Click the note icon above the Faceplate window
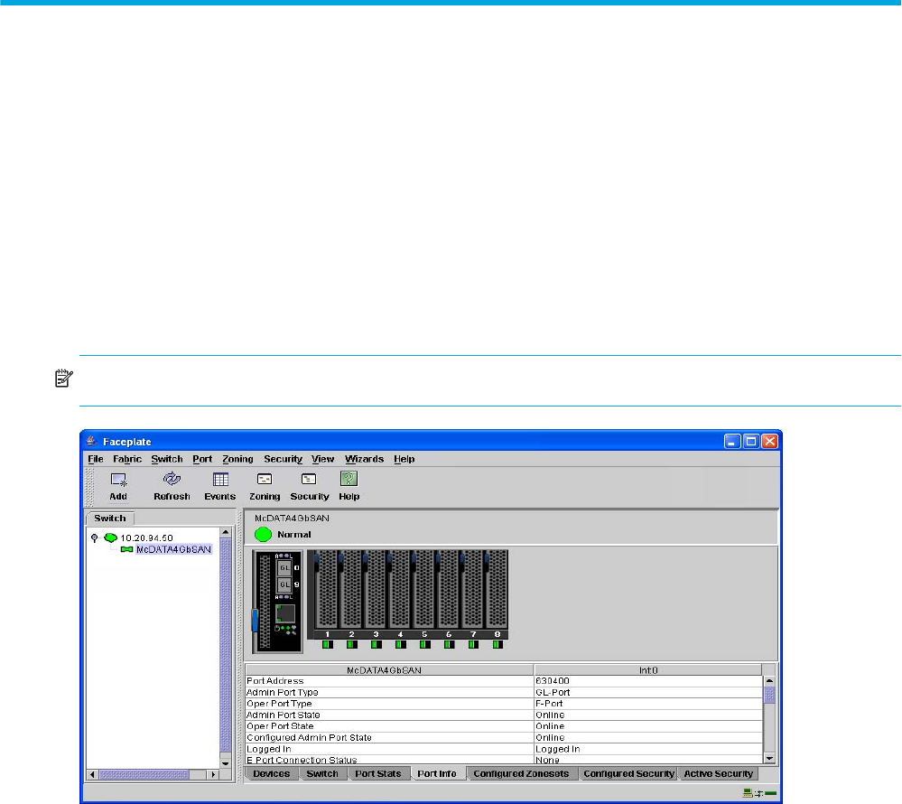 [x=63, y=379]
